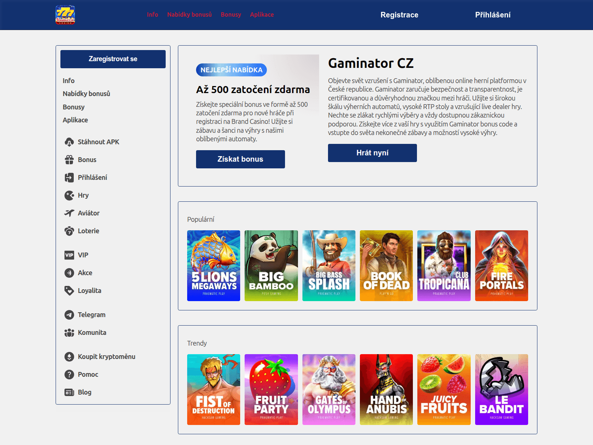Open the Gates of Olympus game
The height and width of the screenshot is (445, 593).
(x=329, y=389)
